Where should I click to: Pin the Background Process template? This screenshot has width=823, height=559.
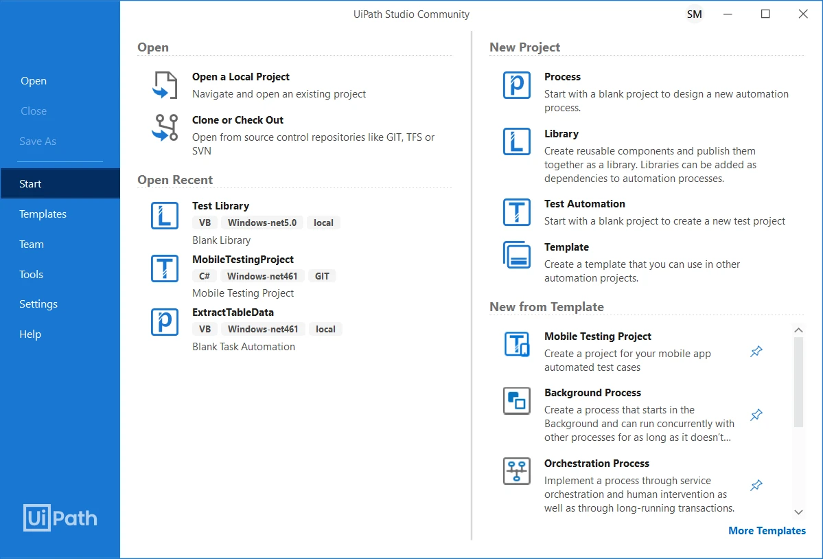[x=756, y=415]
